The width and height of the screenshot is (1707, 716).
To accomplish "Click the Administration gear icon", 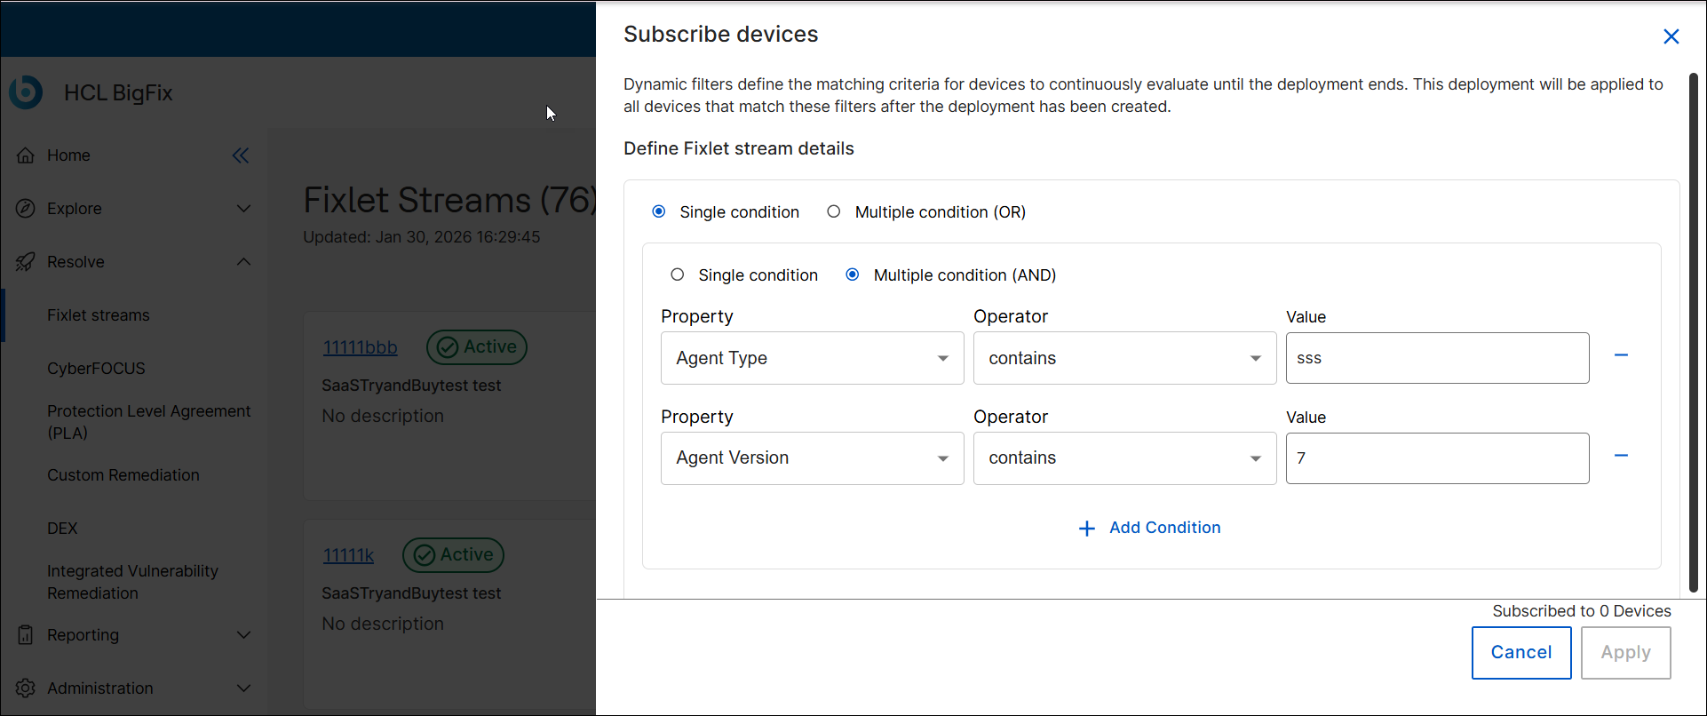I will pyautogui.click(x=26, y=688).
